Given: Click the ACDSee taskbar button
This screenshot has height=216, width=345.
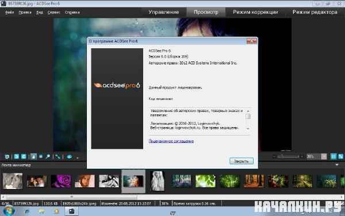Looking at the screenshot, I should click(71, 211).
